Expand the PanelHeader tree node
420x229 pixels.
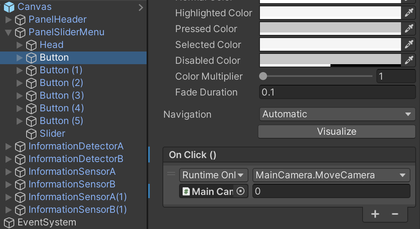pyautogui.click(x=9, y=20)
